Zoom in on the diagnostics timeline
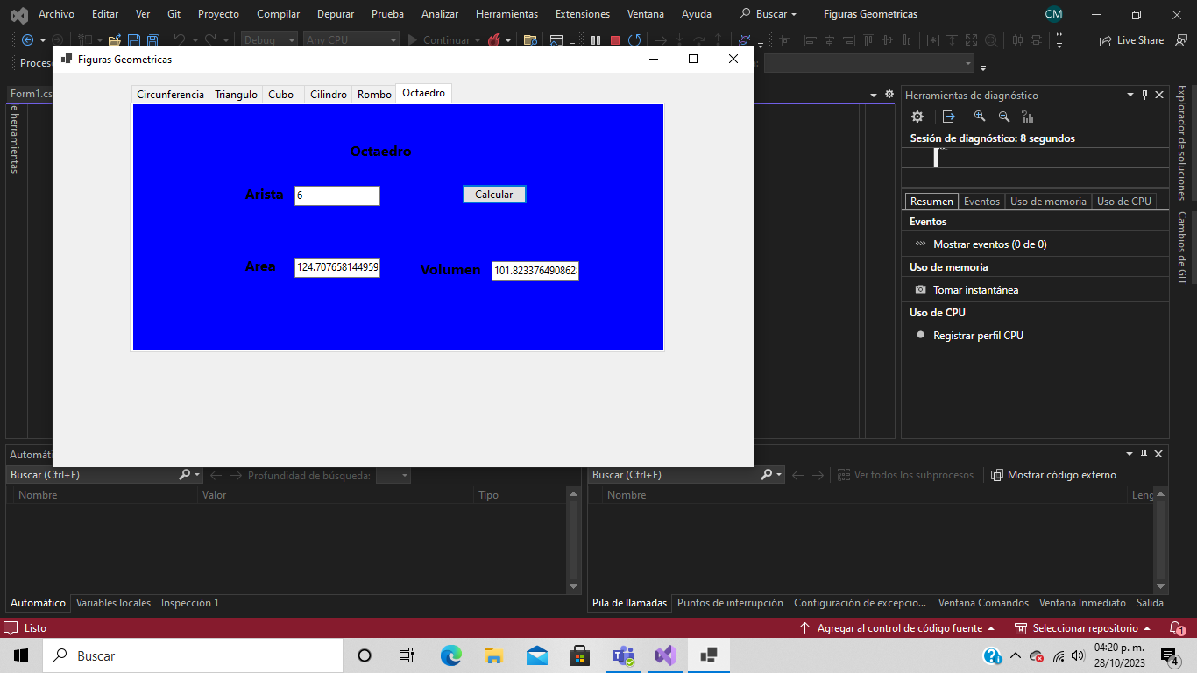 (x=980, y=116)
